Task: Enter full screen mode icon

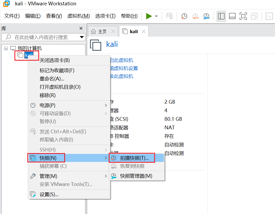Action: [x=243, y=16]
